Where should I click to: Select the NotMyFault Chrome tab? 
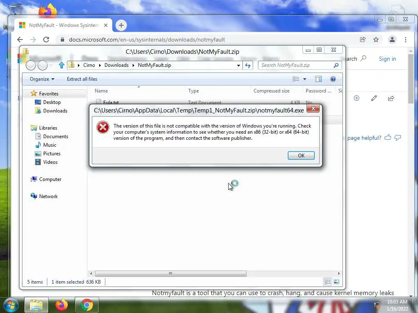tap(63, 25)
